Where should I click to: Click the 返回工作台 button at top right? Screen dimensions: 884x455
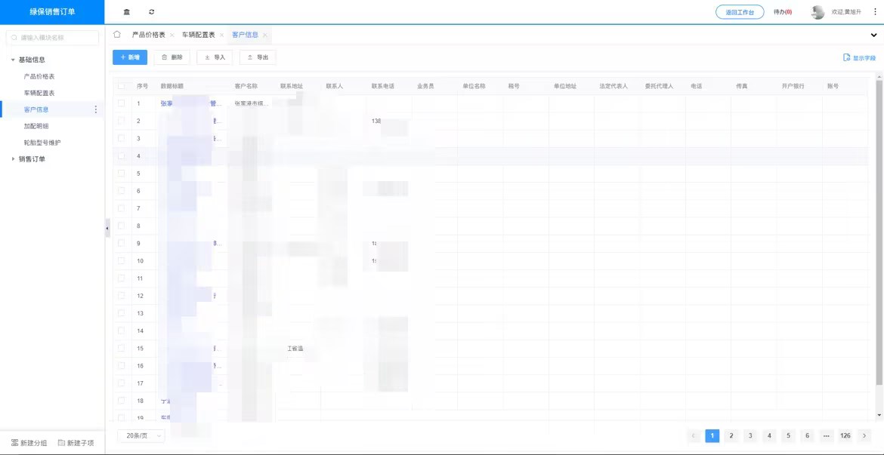[740, 11]
